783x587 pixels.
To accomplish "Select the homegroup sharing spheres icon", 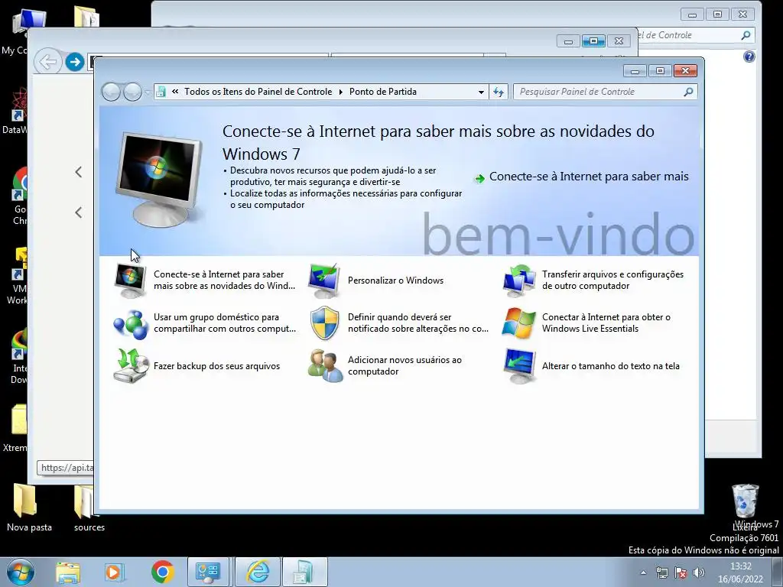I will coord(130,323).
